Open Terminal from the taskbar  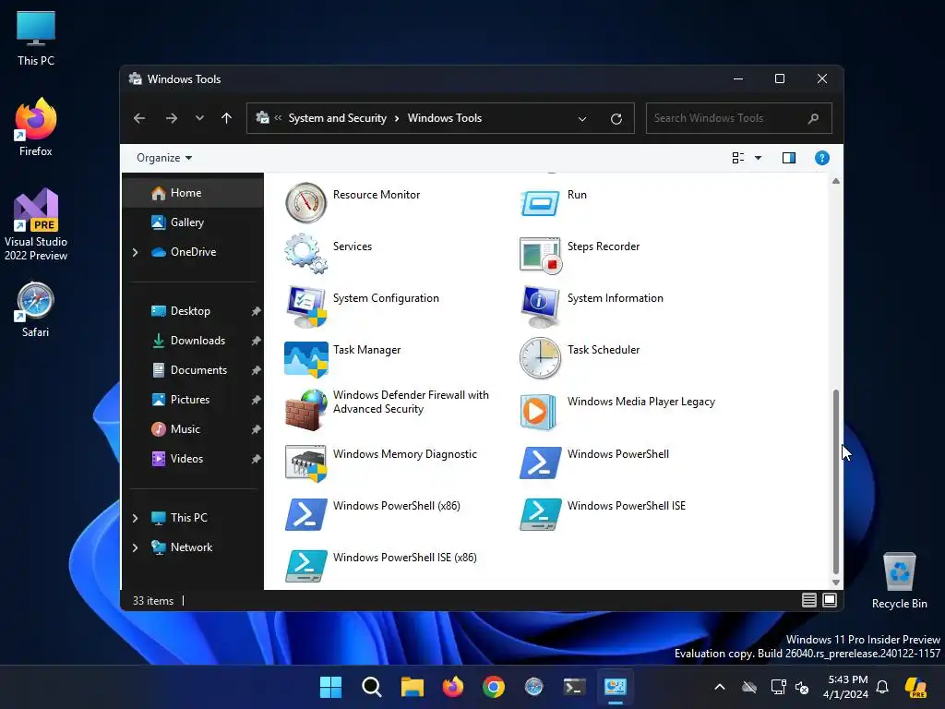coord(574,687)
